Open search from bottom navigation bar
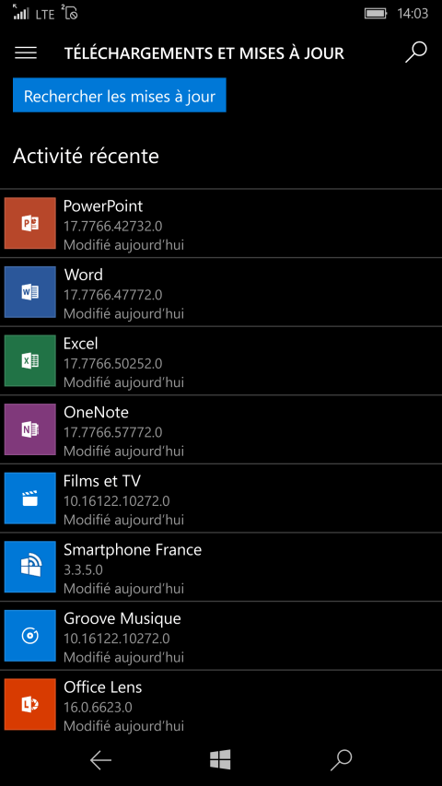 click(342, 760)
